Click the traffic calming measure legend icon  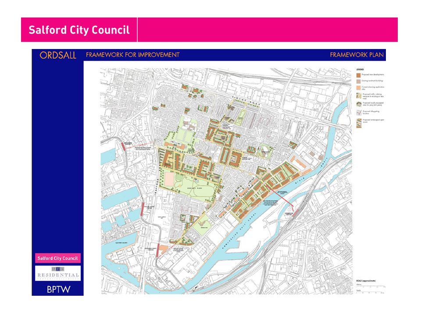pyautogui.click(x=359, y=96)
